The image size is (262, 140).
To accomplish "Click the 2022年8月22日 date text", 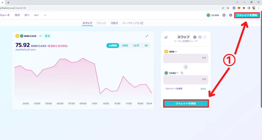I will 25,50.
